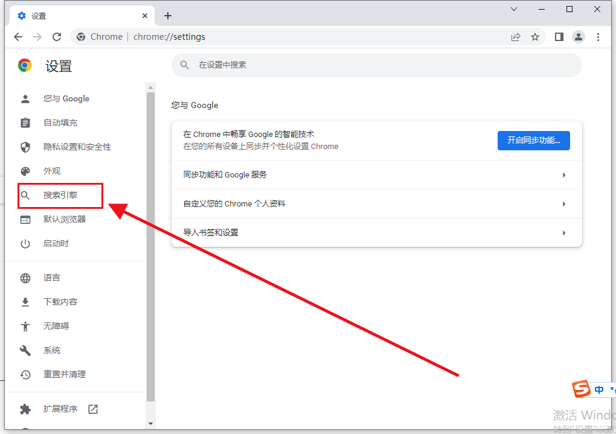Click the magnifier icon for 搜索引擎
This screenshot has width=616, height=434.
(x=25, y=195)
